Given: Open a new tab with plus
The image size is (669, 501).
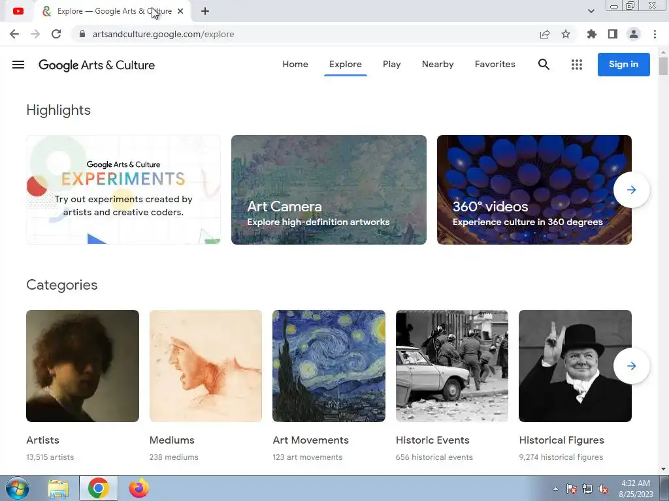Looking at the screenshot, I should click(205, 11).
